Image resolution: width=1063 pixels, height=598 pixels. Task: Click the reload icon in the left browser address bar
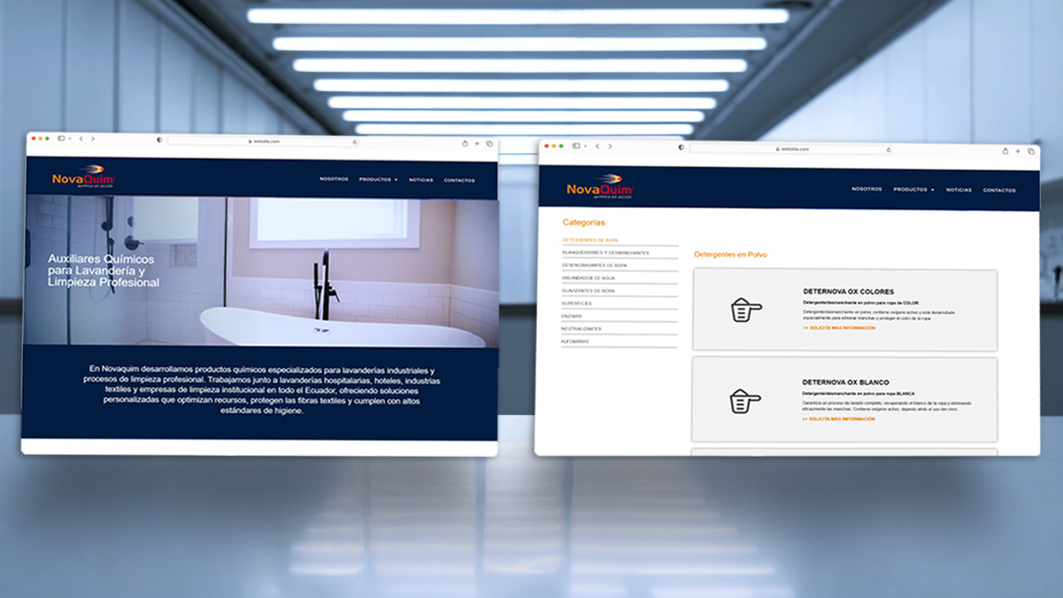coord(355,142)
